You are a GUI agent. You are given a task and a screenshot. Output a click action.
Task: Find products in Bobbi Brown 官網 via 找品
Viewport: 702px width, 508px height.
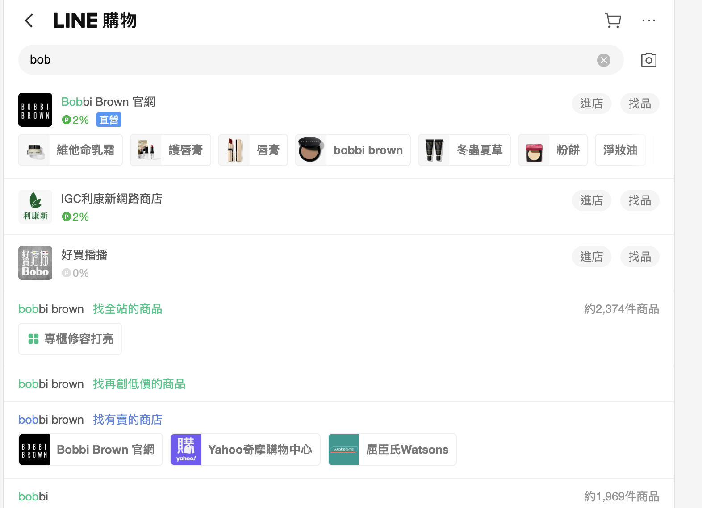click(639, 104)
